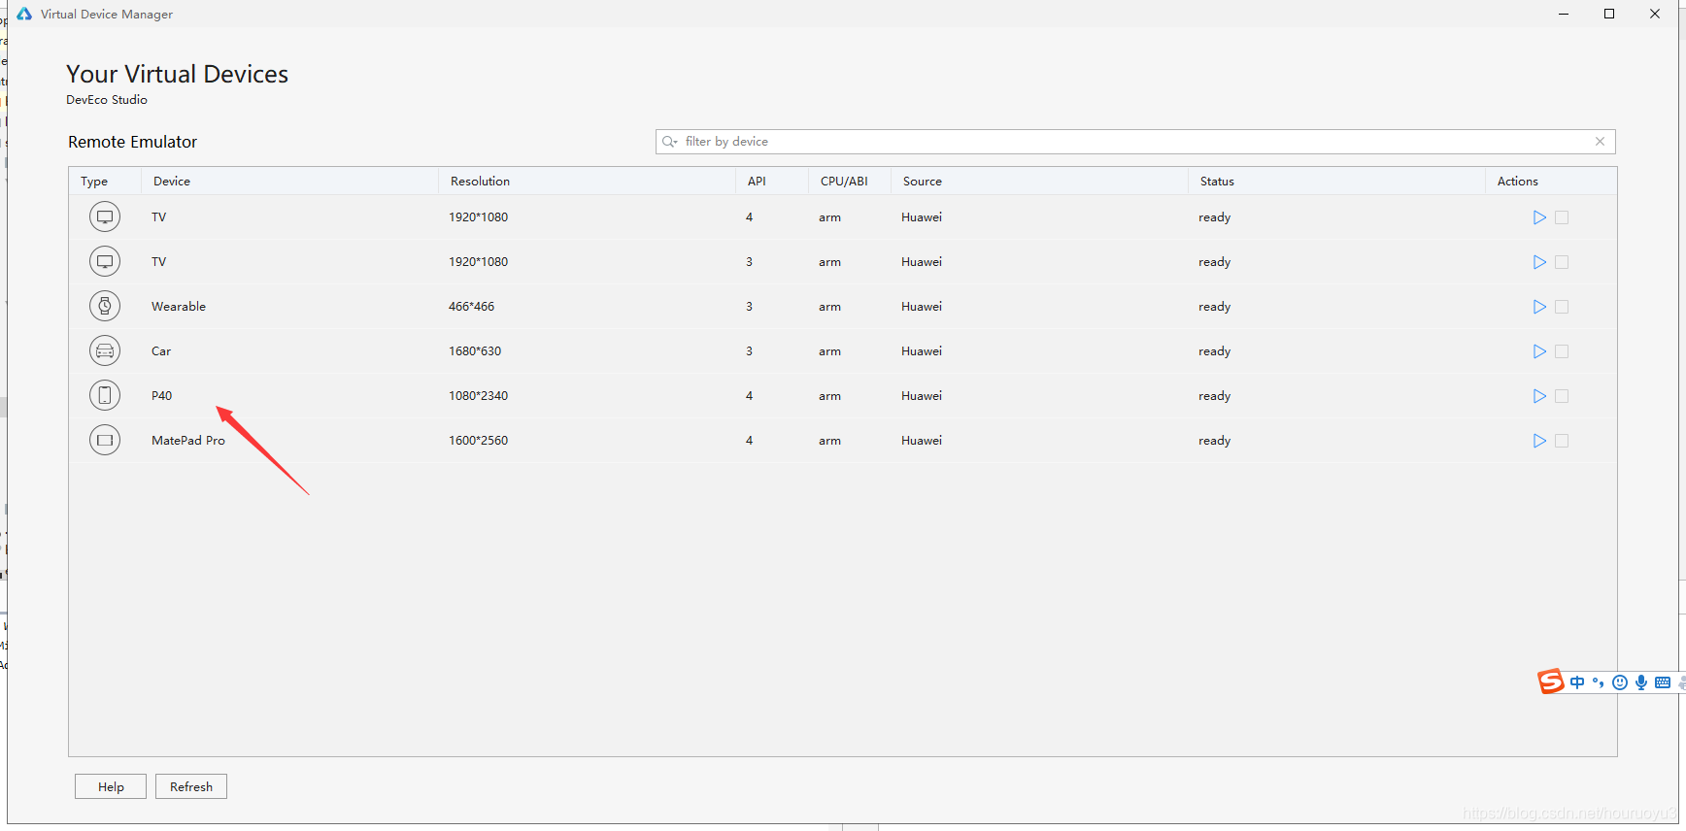Screen dimensions: 1686x831
Task: Click the Car type icon
Action: pos(105,350)
